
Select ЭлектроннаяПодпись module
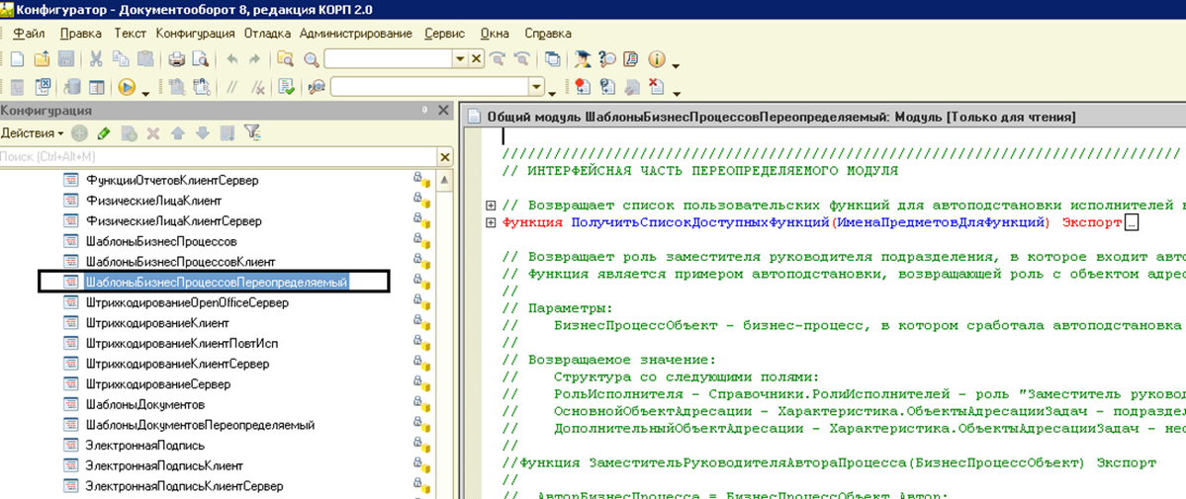coord(146,446)
